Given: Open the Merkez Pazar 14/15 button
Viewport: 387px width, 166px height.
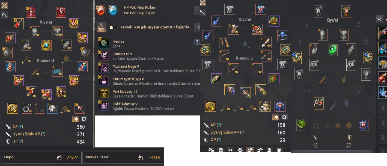Looking at the screenshot, I should [123, 157].
